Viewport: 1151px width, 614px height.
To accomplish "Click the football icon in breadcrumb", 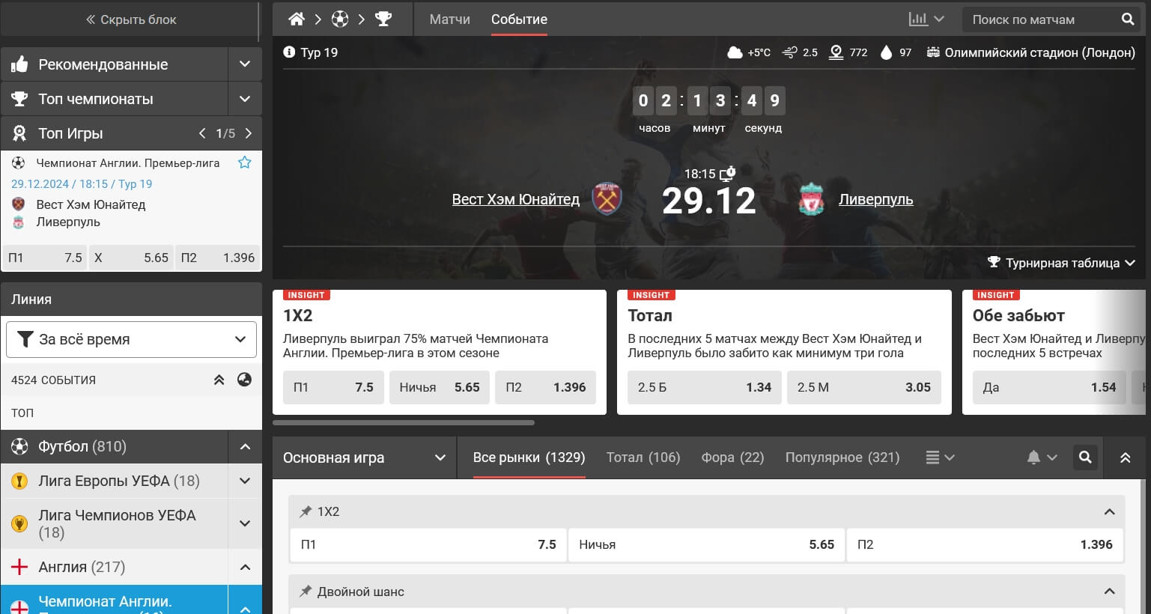I will click(340, 19).
